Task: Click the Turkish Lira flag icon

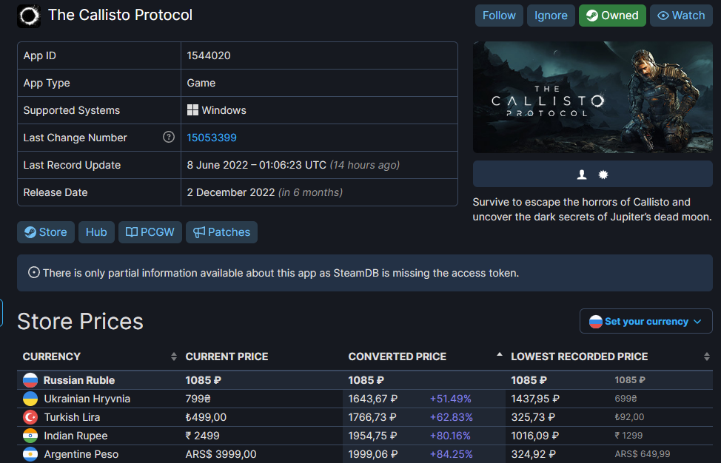Action: pos(30,417)
